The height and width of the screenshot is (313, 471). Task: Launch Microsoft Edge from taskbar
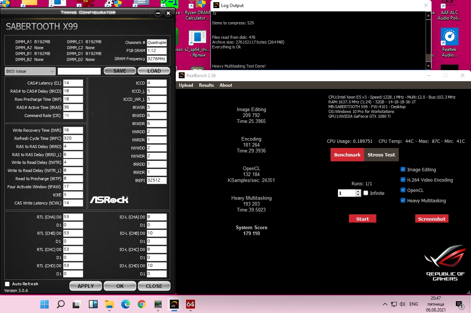[125, 304]
